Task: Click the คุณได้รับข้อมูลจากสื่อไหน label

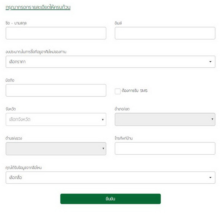Action: coord(28,167)
